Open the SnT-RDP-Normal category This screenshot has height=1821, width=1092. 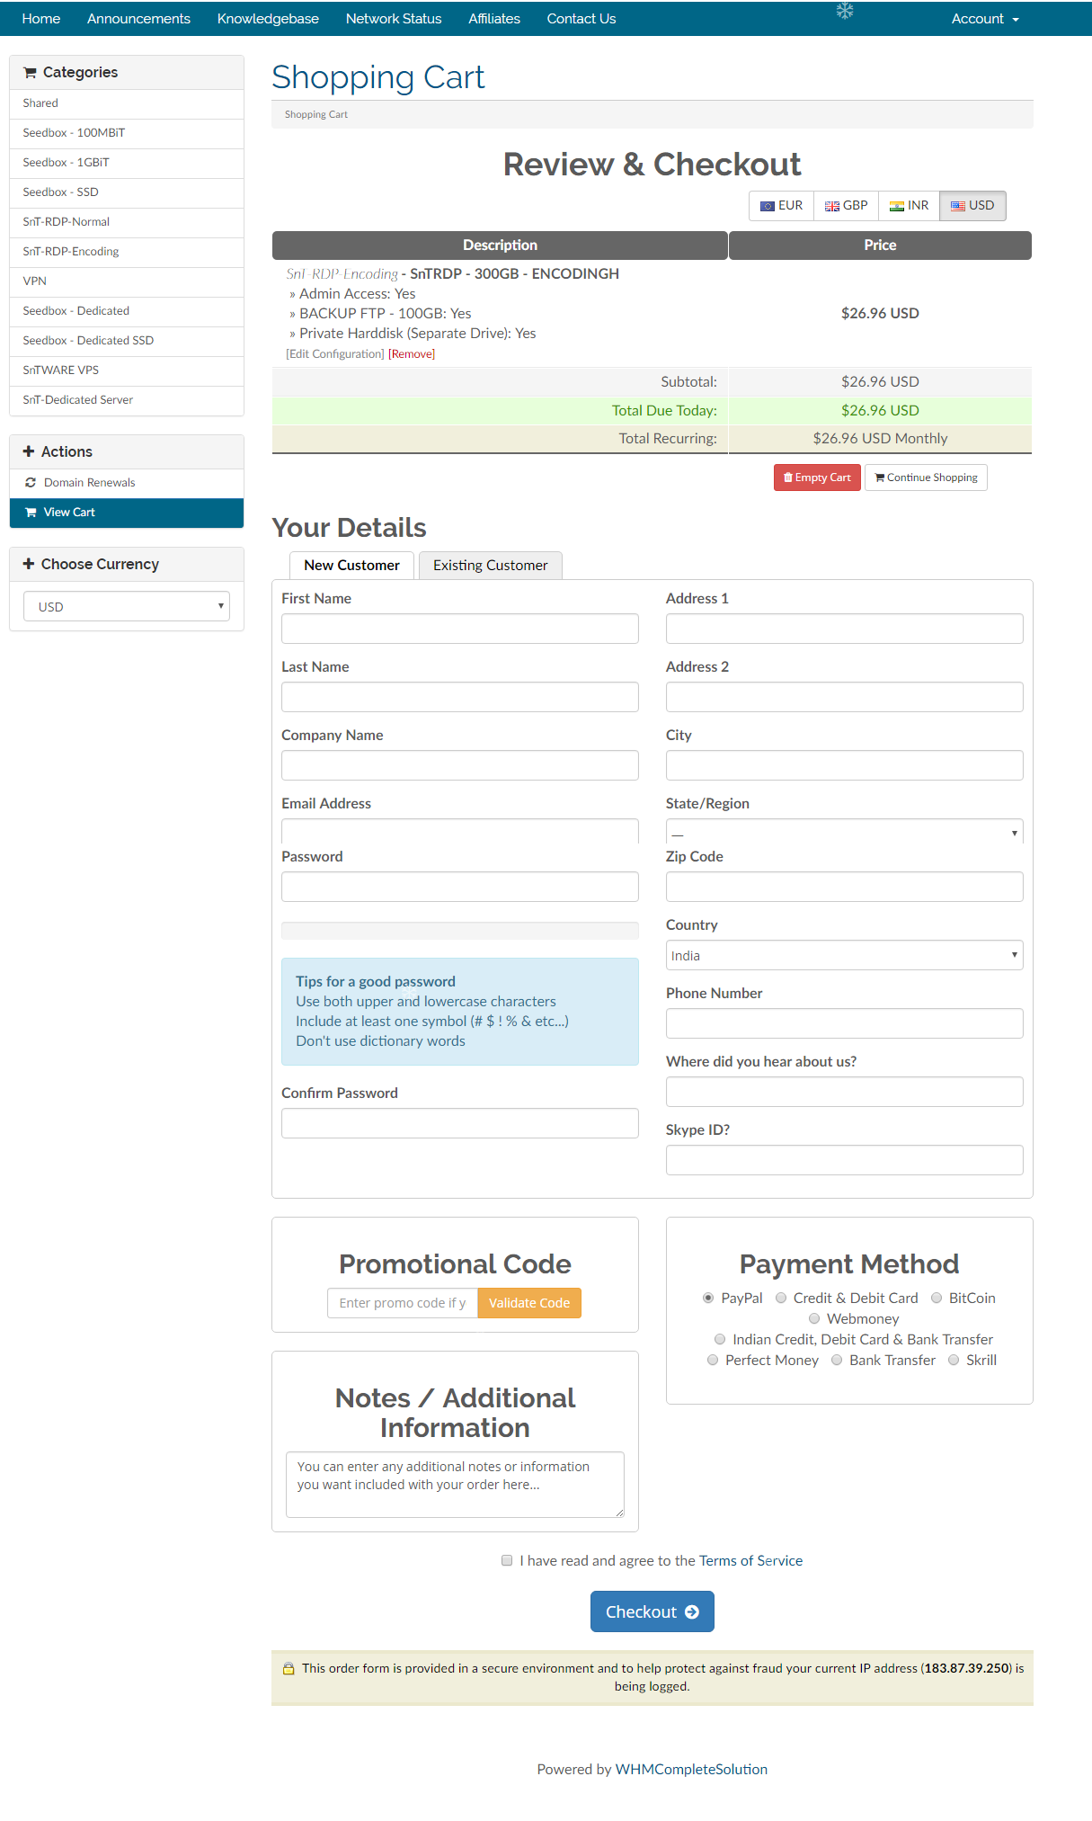tap(127, 222)
